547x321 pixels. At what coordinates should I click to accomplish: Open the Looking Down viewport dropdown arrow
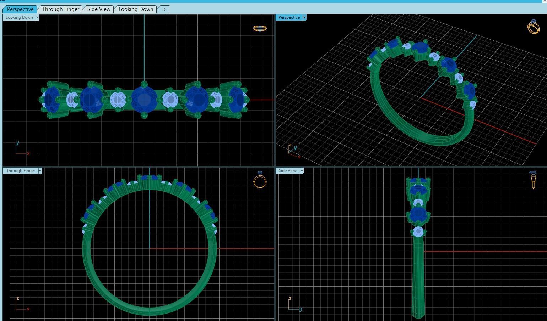pyautogui.click(x=37, y=17)
